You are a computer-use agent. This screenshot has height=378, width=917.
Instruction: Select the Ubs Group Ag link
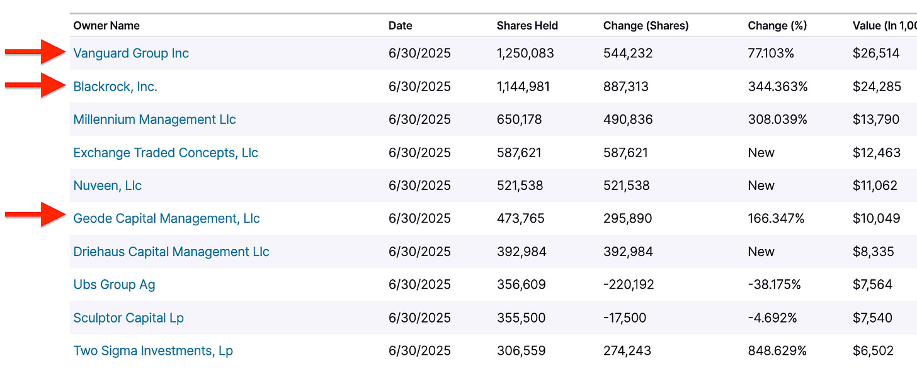(114, 285)
